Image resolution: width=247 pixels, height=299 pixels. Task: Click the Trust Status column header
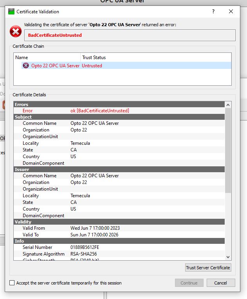(x=156, y=58)
